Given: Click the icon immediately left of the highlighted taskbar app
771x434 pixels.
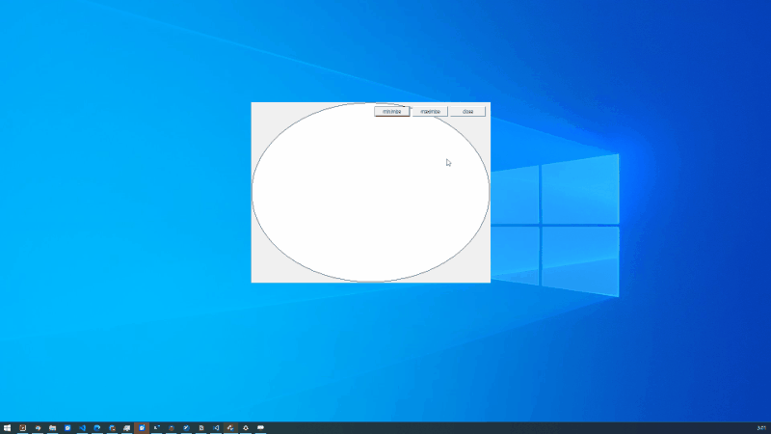Looking at the screenshot, I should tap(126, 427).
